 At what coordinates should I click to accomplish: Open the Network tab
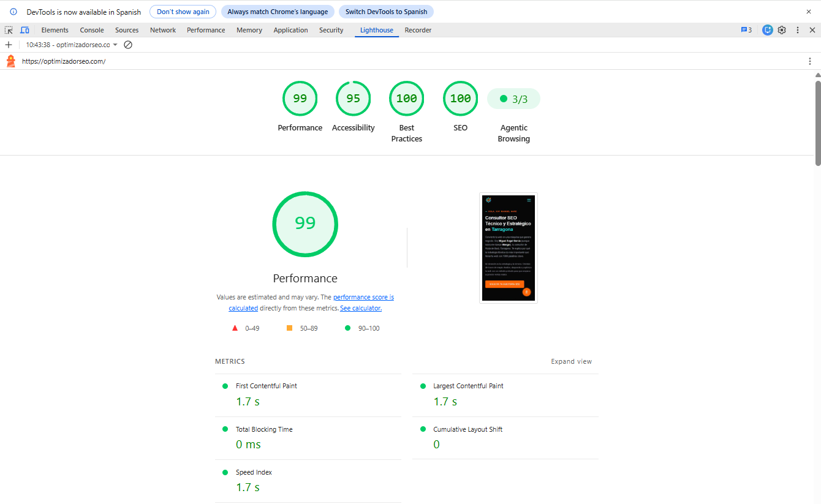coord(163,30)
